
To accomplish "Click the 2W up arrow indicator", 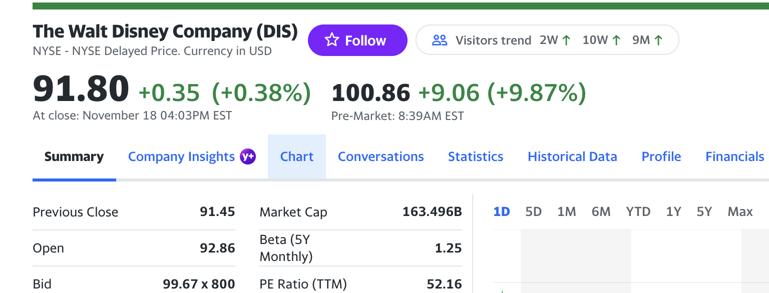I will click(x=566, y=40).
